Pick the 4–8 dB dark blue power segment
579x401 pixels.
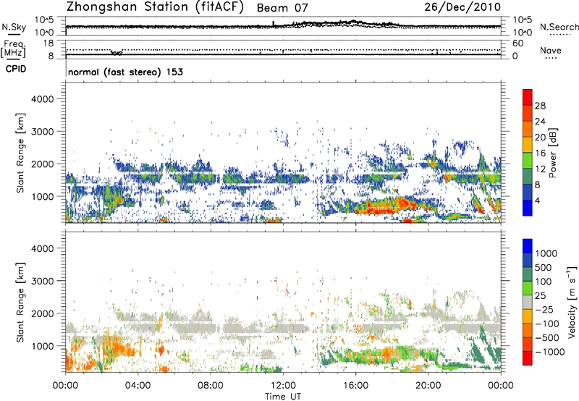[528, 192]
